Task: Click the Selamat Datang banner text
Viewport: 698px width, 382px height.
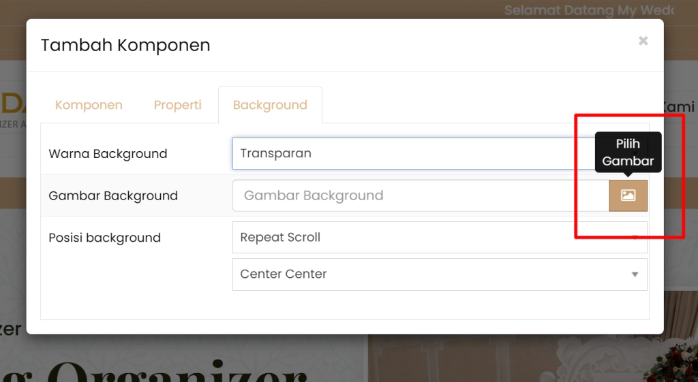Action: tap(588, 10)
